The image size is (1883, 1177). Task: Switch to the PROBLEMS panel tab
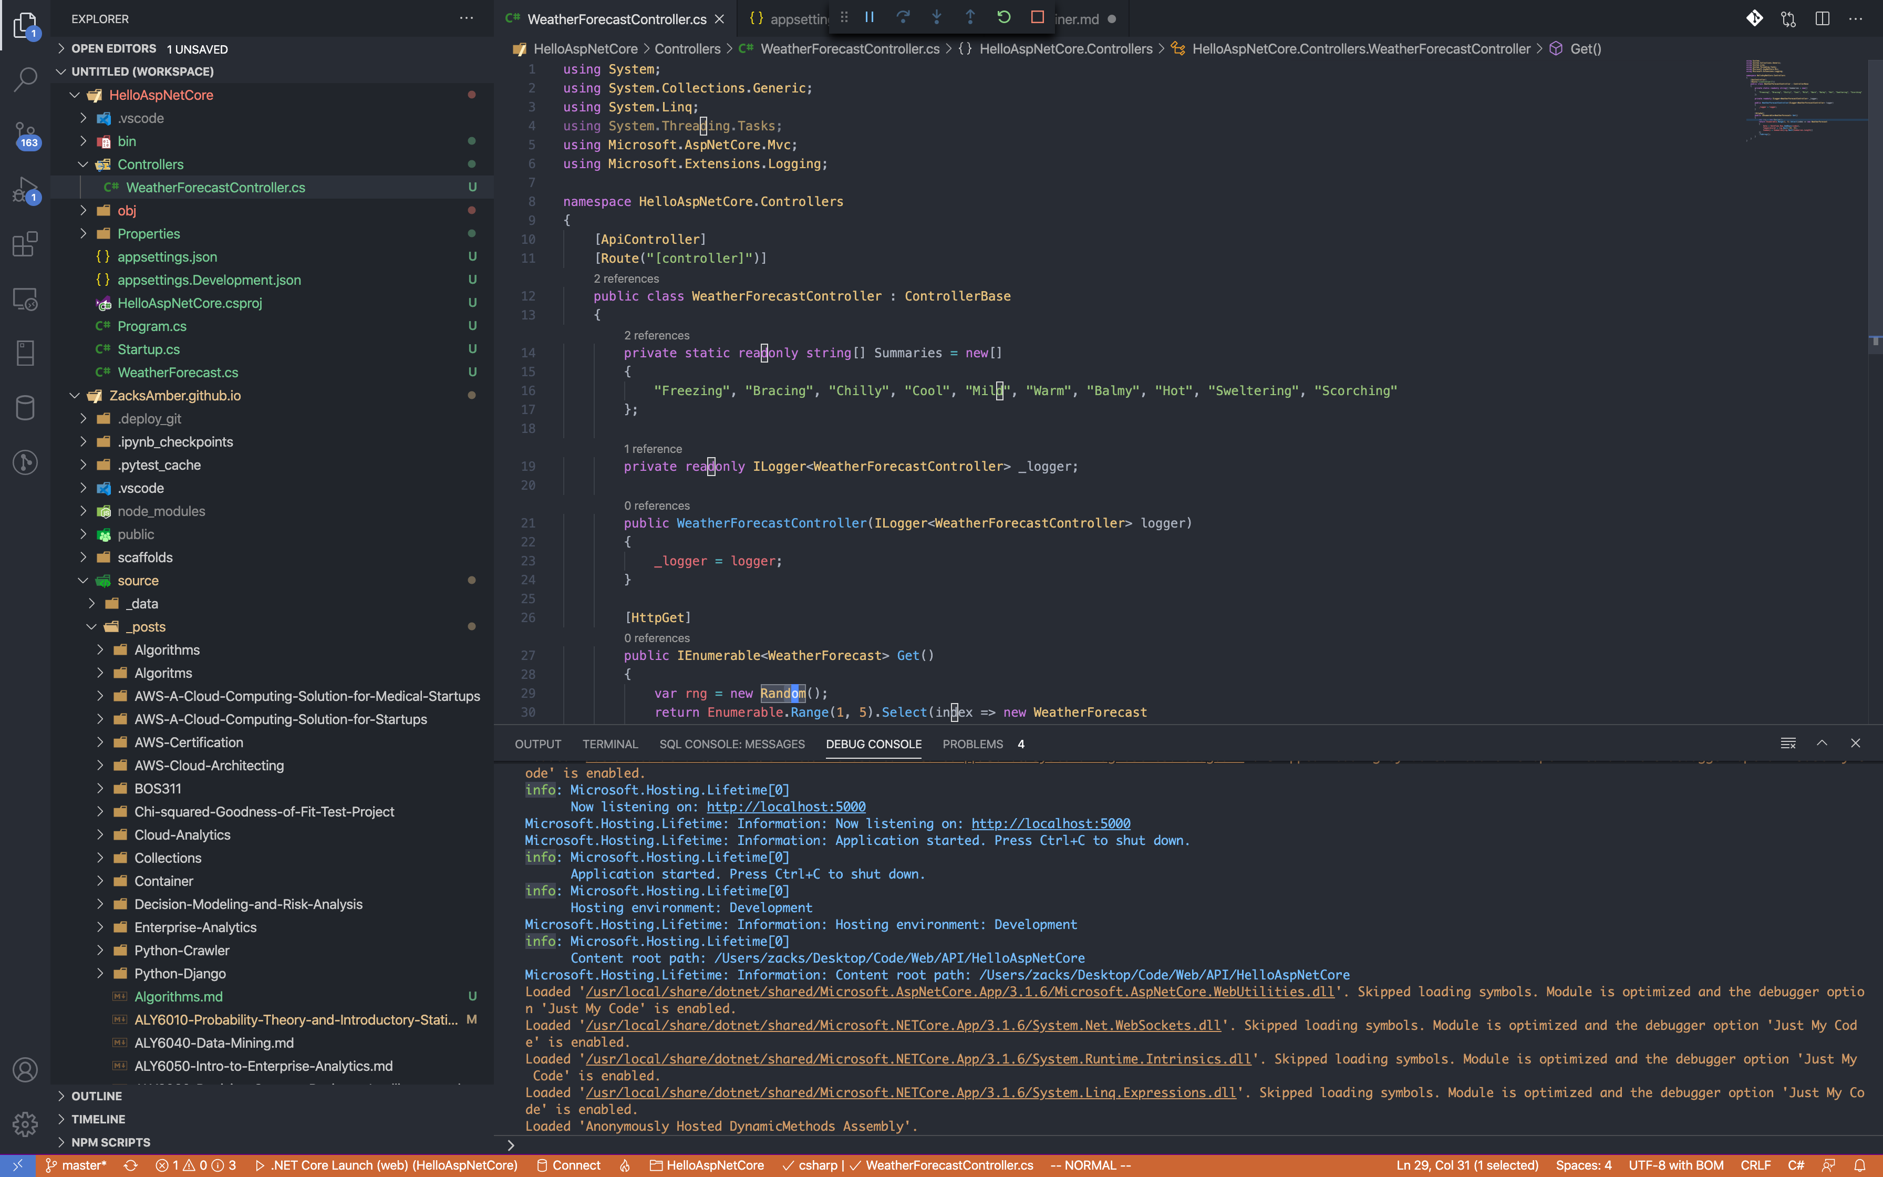(972, 744)
